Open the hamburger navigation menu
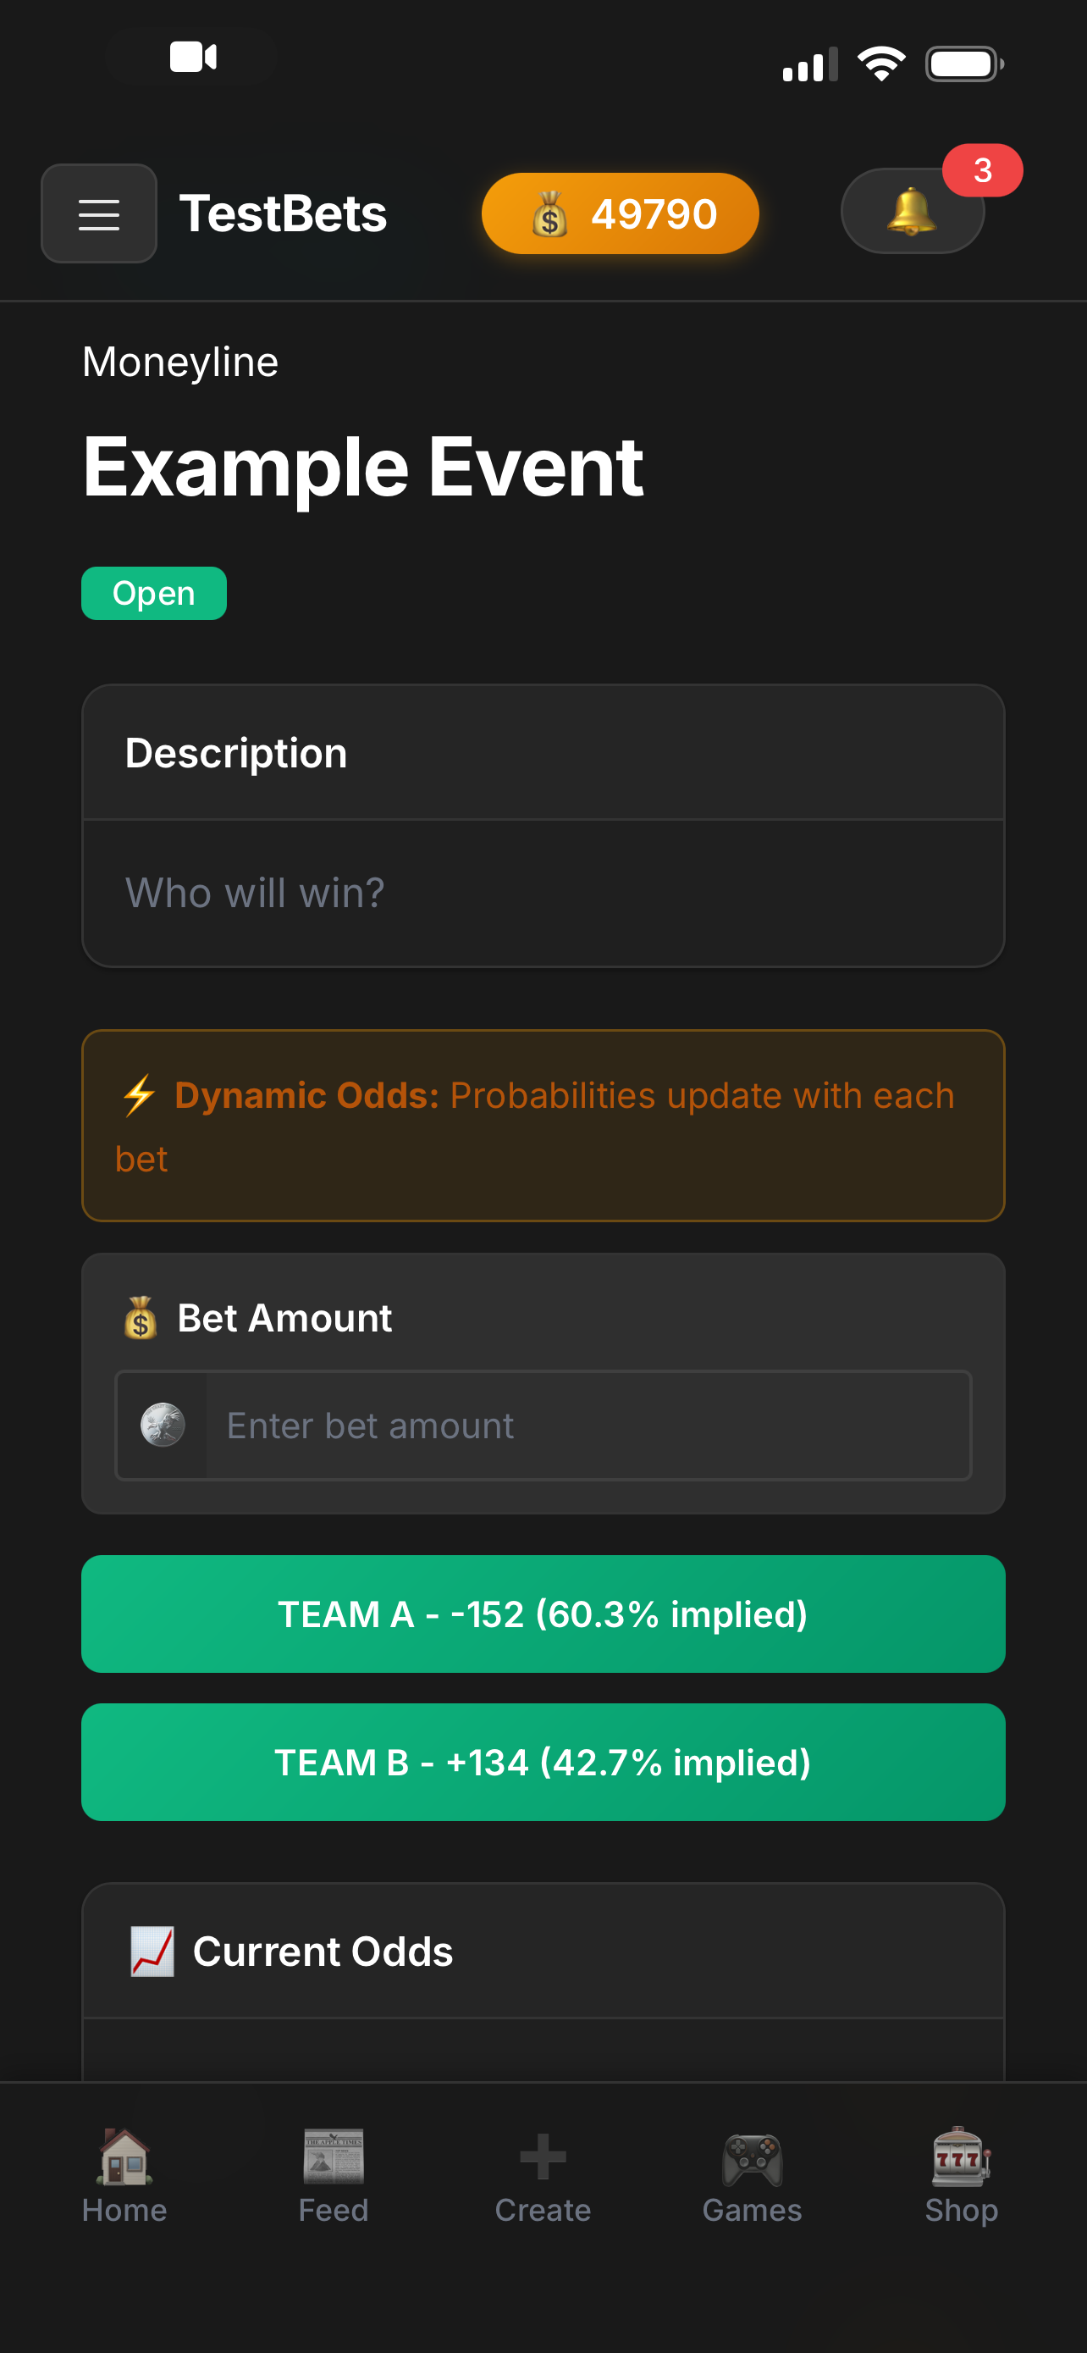The image size is (1087, 2353). [97, 213]
